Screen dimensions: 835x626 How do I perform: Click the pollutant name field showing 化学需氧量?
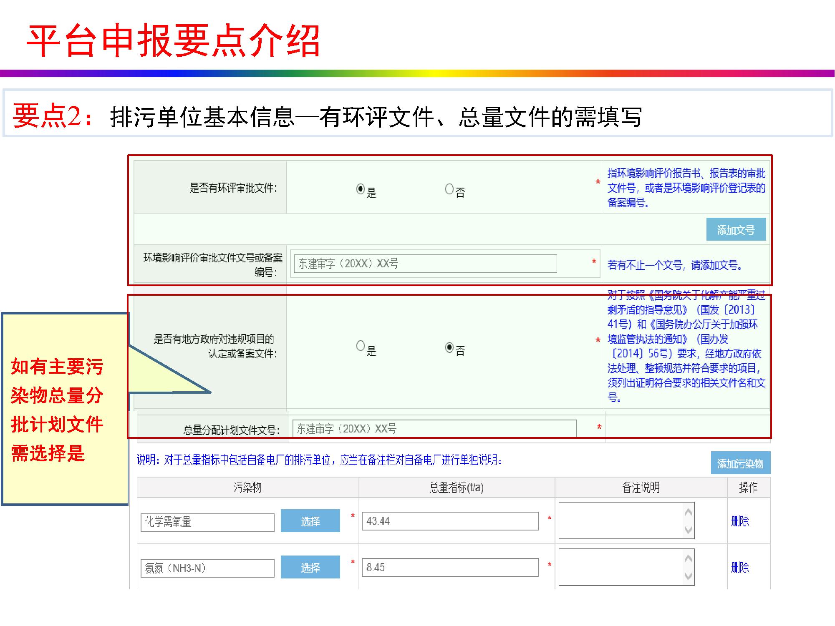coord(207,522)
